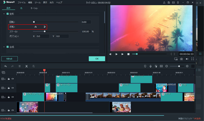This screenshot has height=121, width=204.
Task: Toggle the timeline split-view icon at right
Action: point(193,66)
